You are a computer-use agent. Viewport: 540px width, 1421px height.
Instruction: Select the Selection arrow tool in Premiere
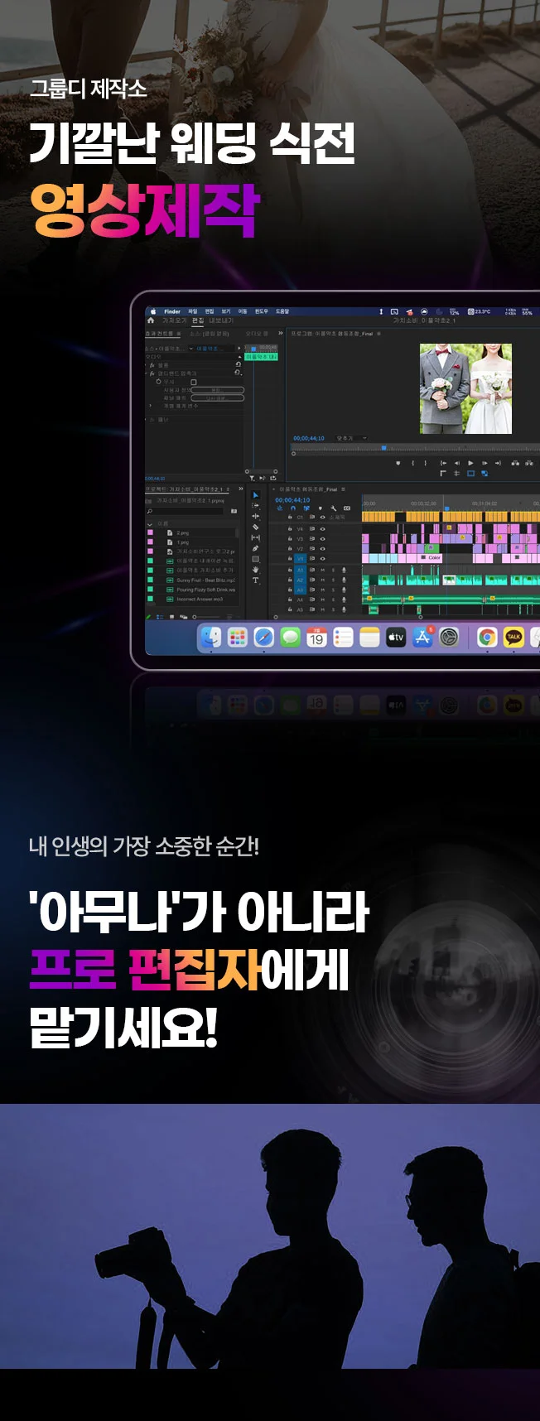255,494
